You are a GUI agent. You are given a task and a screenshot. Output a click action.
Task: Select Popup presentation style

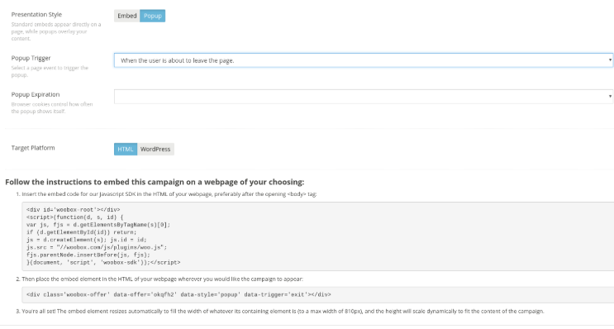click(x=153, y=16)
